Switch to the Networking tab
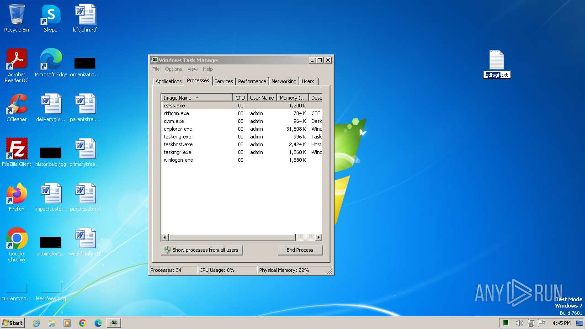This screenshot has width=585, height=329. (284, 81)
